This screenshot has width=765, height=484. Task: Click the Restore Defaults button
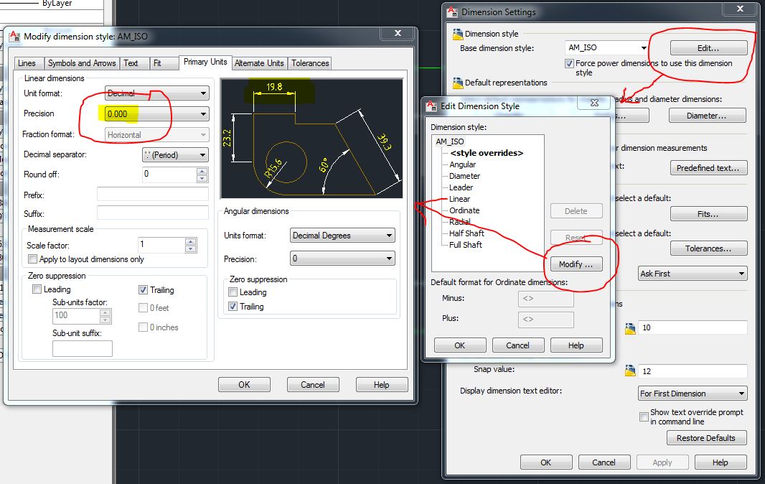(x=706, y=437)
